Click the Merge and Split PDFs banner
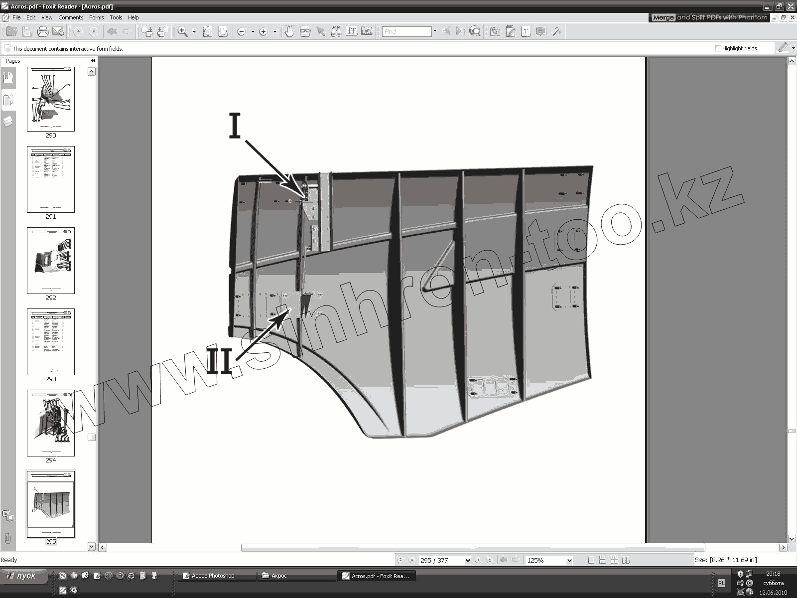This screenshot has width=797, height=598. 709,17
